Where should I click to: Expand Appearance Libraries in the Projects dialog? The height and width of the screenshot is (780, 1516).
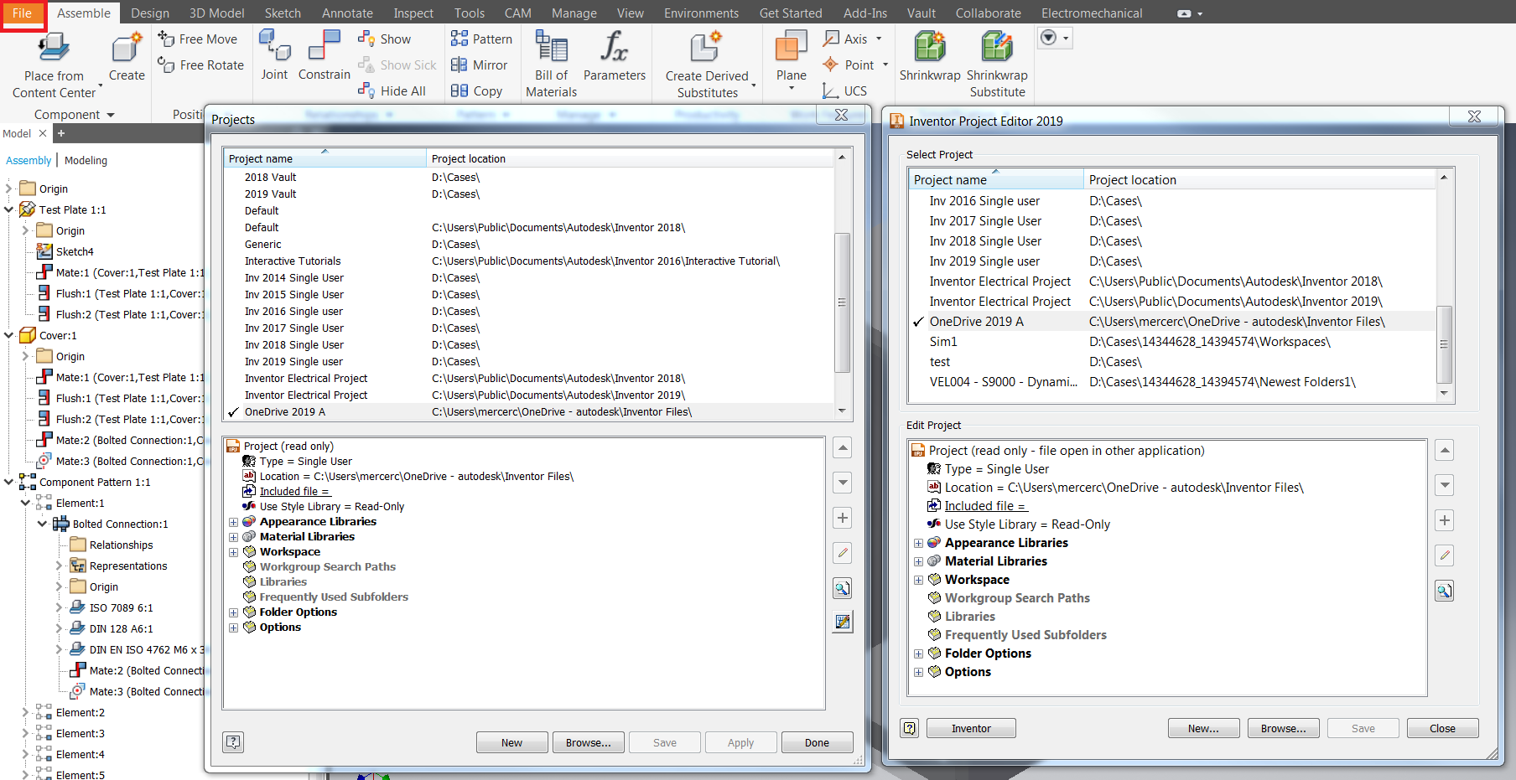[x=234, y=521]
